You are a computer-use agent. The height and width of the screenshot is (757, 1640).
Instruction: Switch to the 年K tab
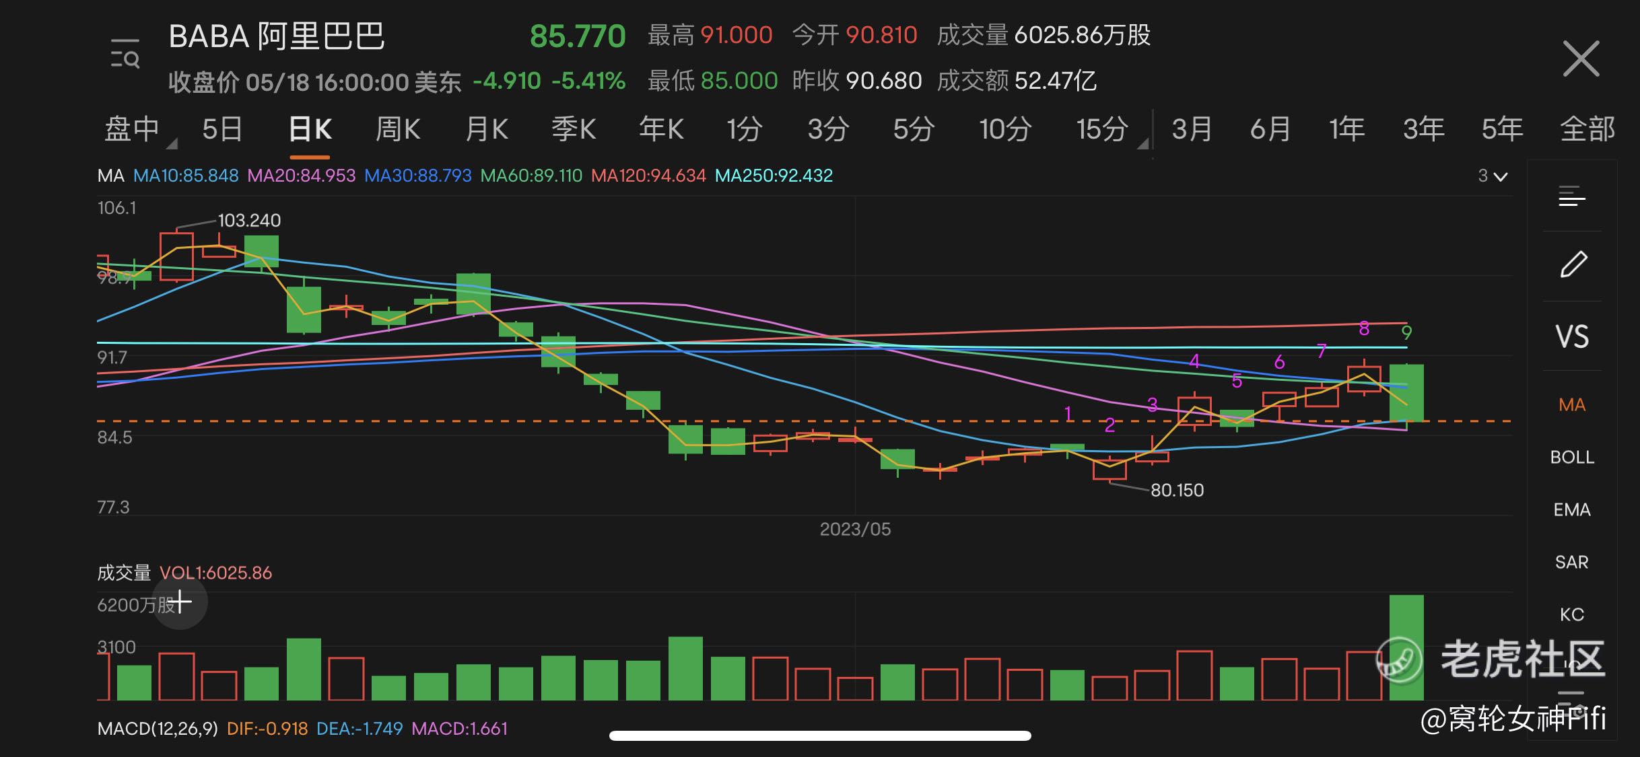661,129
